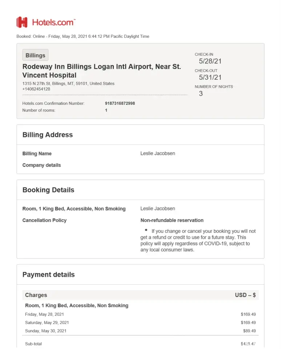
Task: Click the Company details label
Action: (41, 165)
